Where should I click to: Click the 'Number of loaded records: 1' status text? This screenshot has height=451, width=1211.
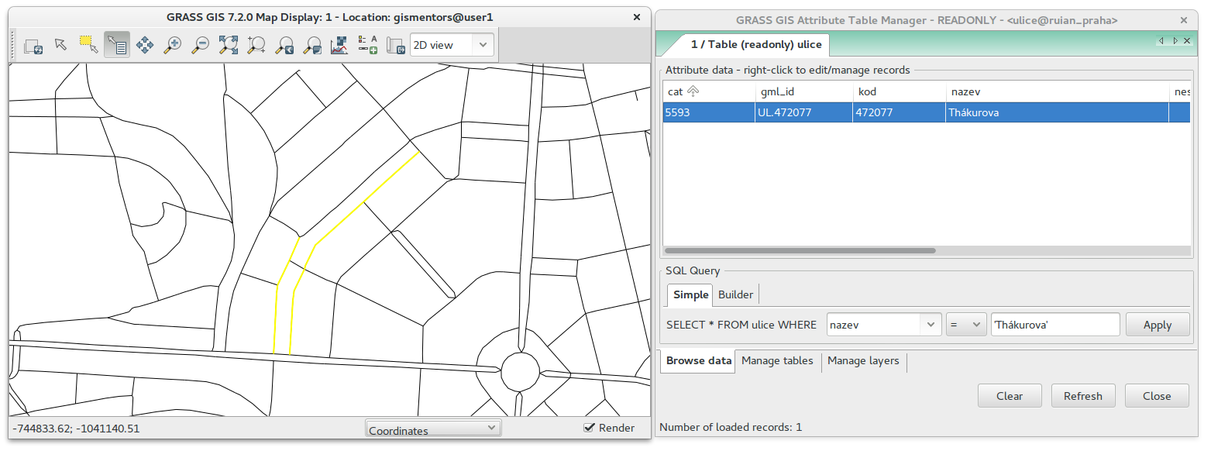pyautogui.click(x=731, y=427)
